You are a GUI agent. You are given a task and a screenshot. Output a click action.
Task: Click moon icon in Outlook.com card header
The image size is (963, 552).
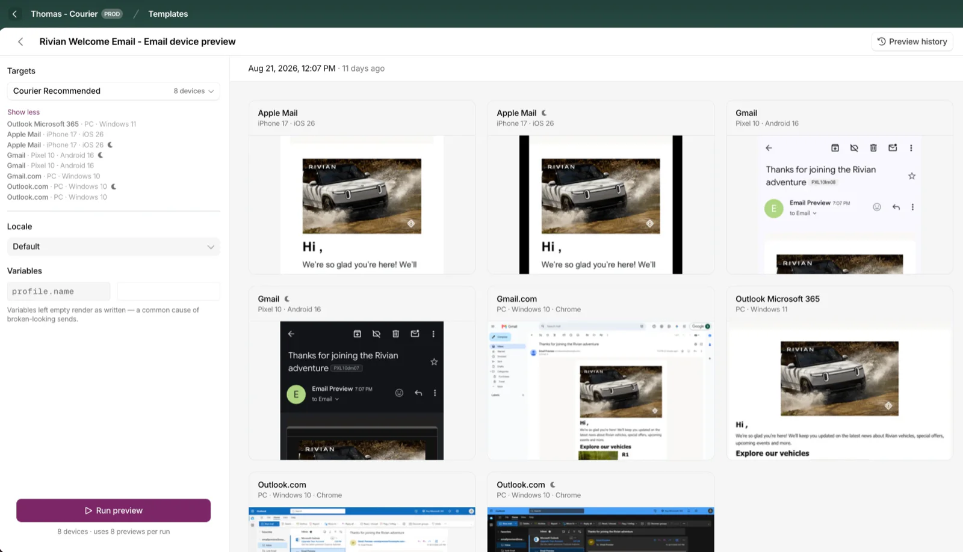553,485
